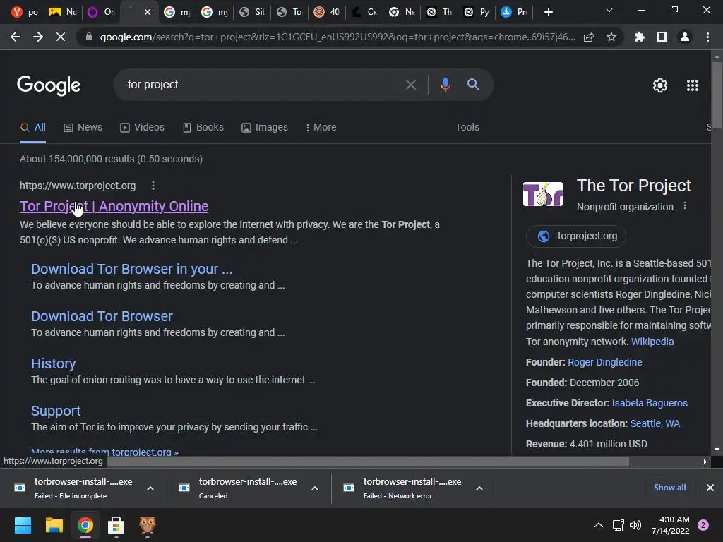Run the search with the magnifier icon

(474, 85)
